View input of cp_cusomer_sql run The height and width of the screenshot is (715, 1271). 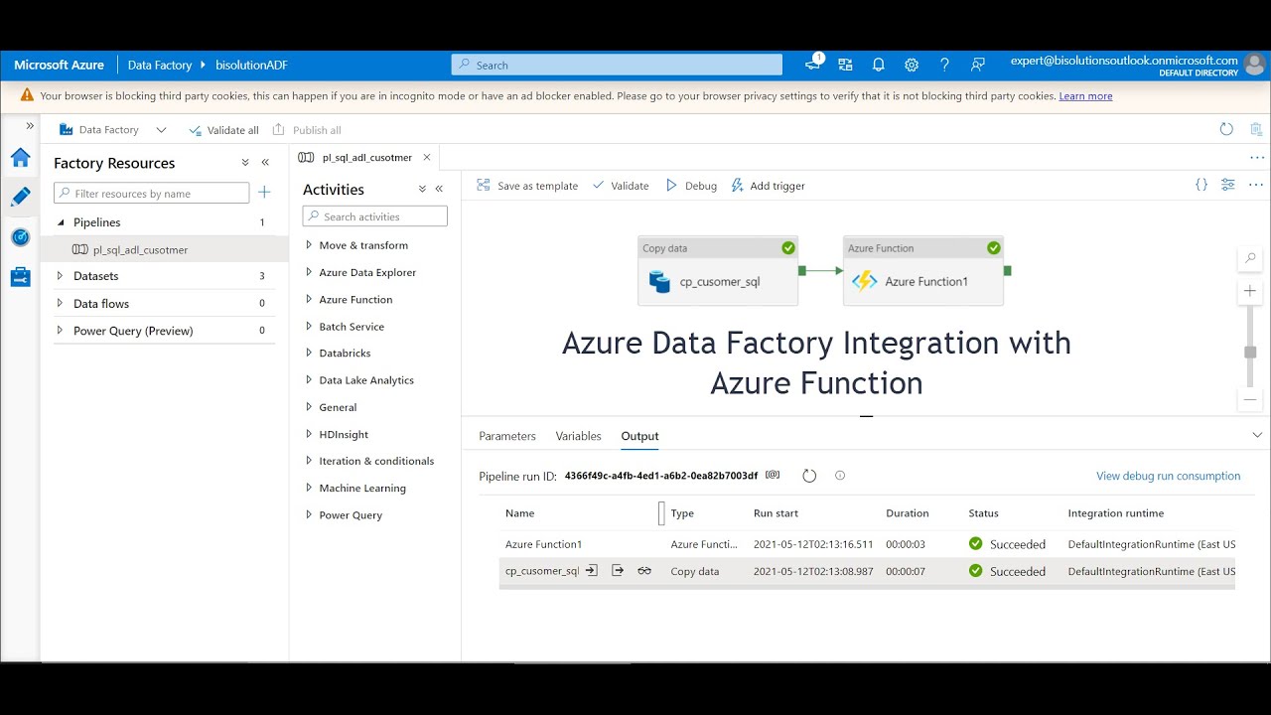click(x=592, y=571)
